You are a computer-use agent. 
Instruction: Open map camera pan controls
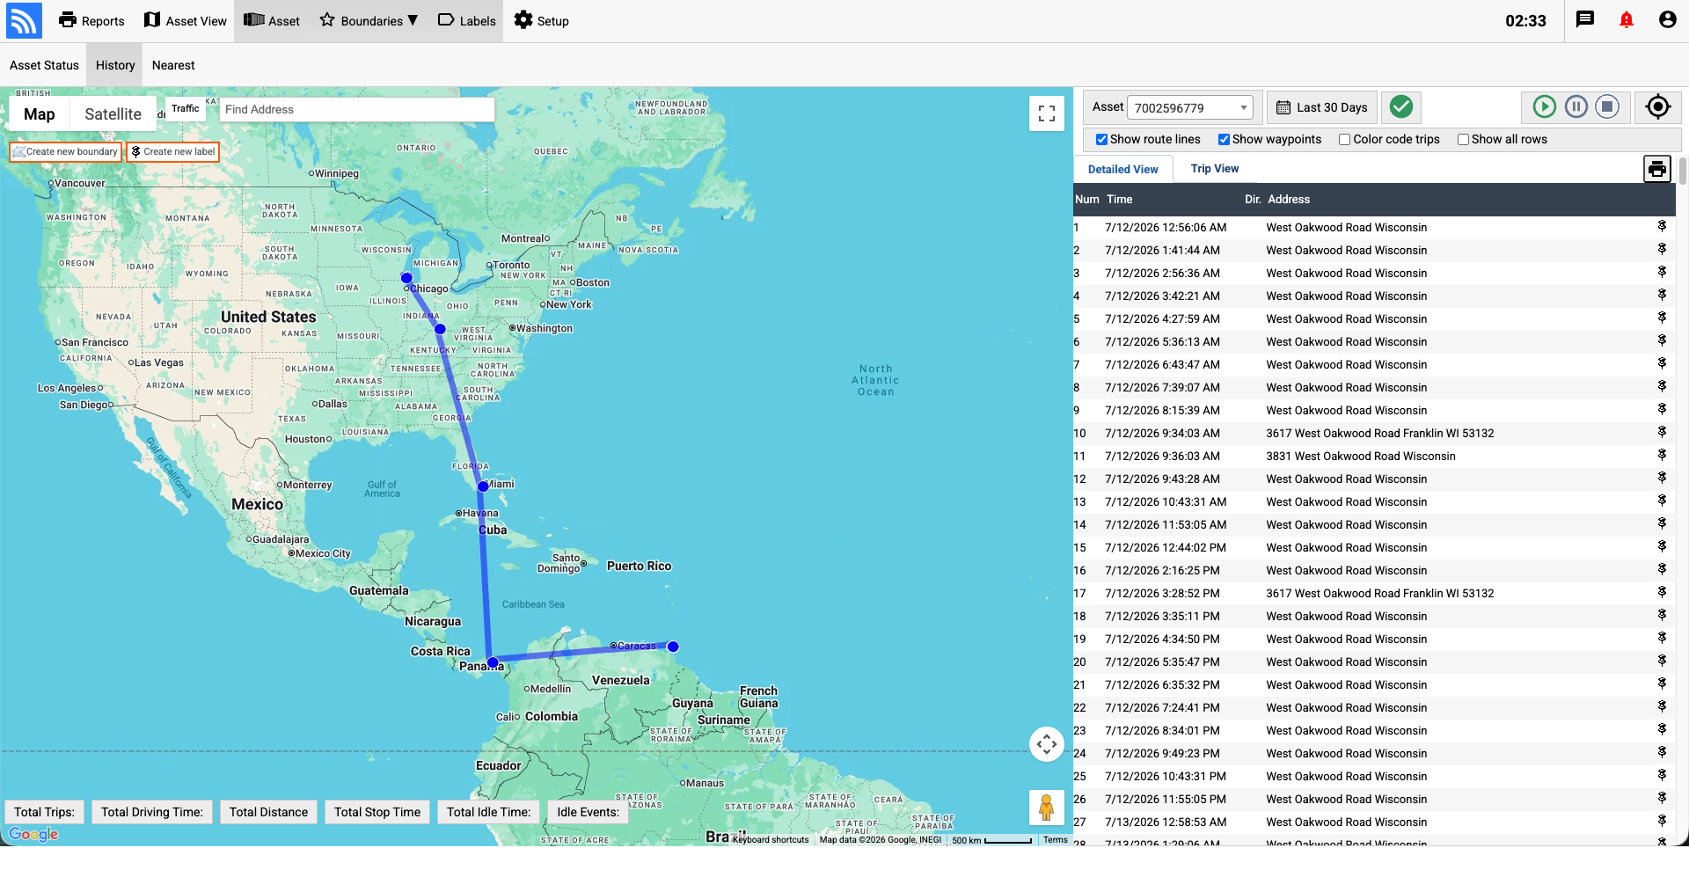pos(1047,744)
